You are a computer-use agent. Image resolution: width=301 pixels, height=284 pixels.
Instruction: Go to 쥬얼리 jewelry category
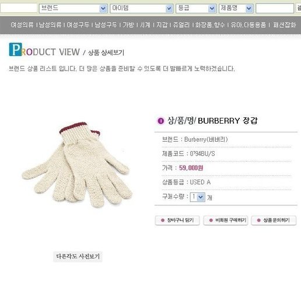pyautogui.click(x=181, y=25)
